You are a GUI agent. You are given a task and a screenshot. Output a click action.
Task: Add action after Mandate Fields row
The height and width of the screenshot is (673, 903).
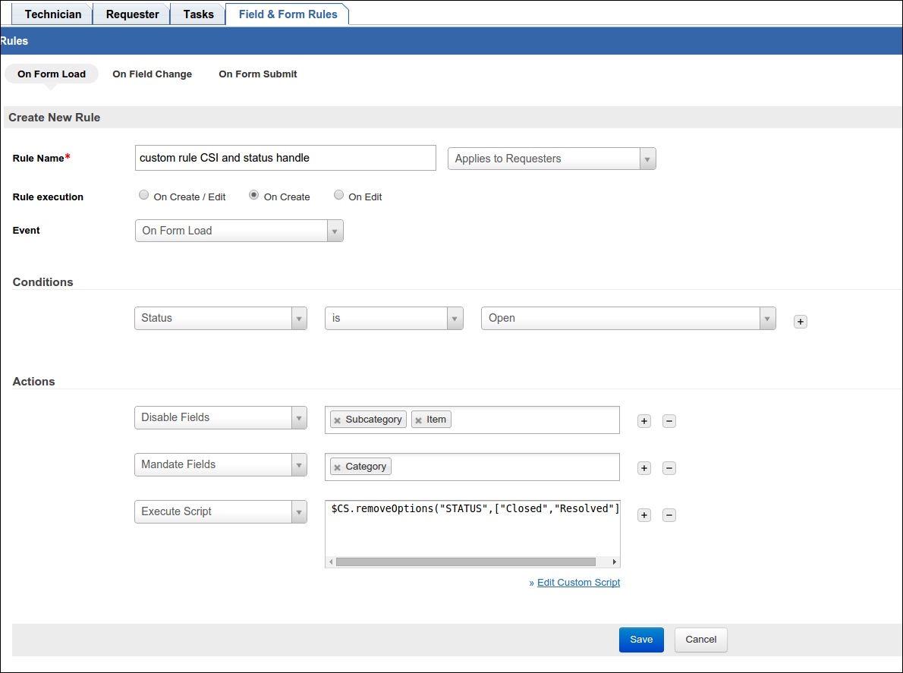point(644,468)
